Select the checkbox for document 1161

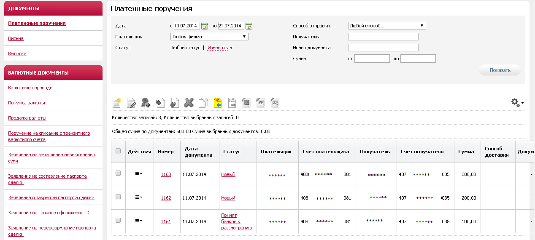coord(118,220)
